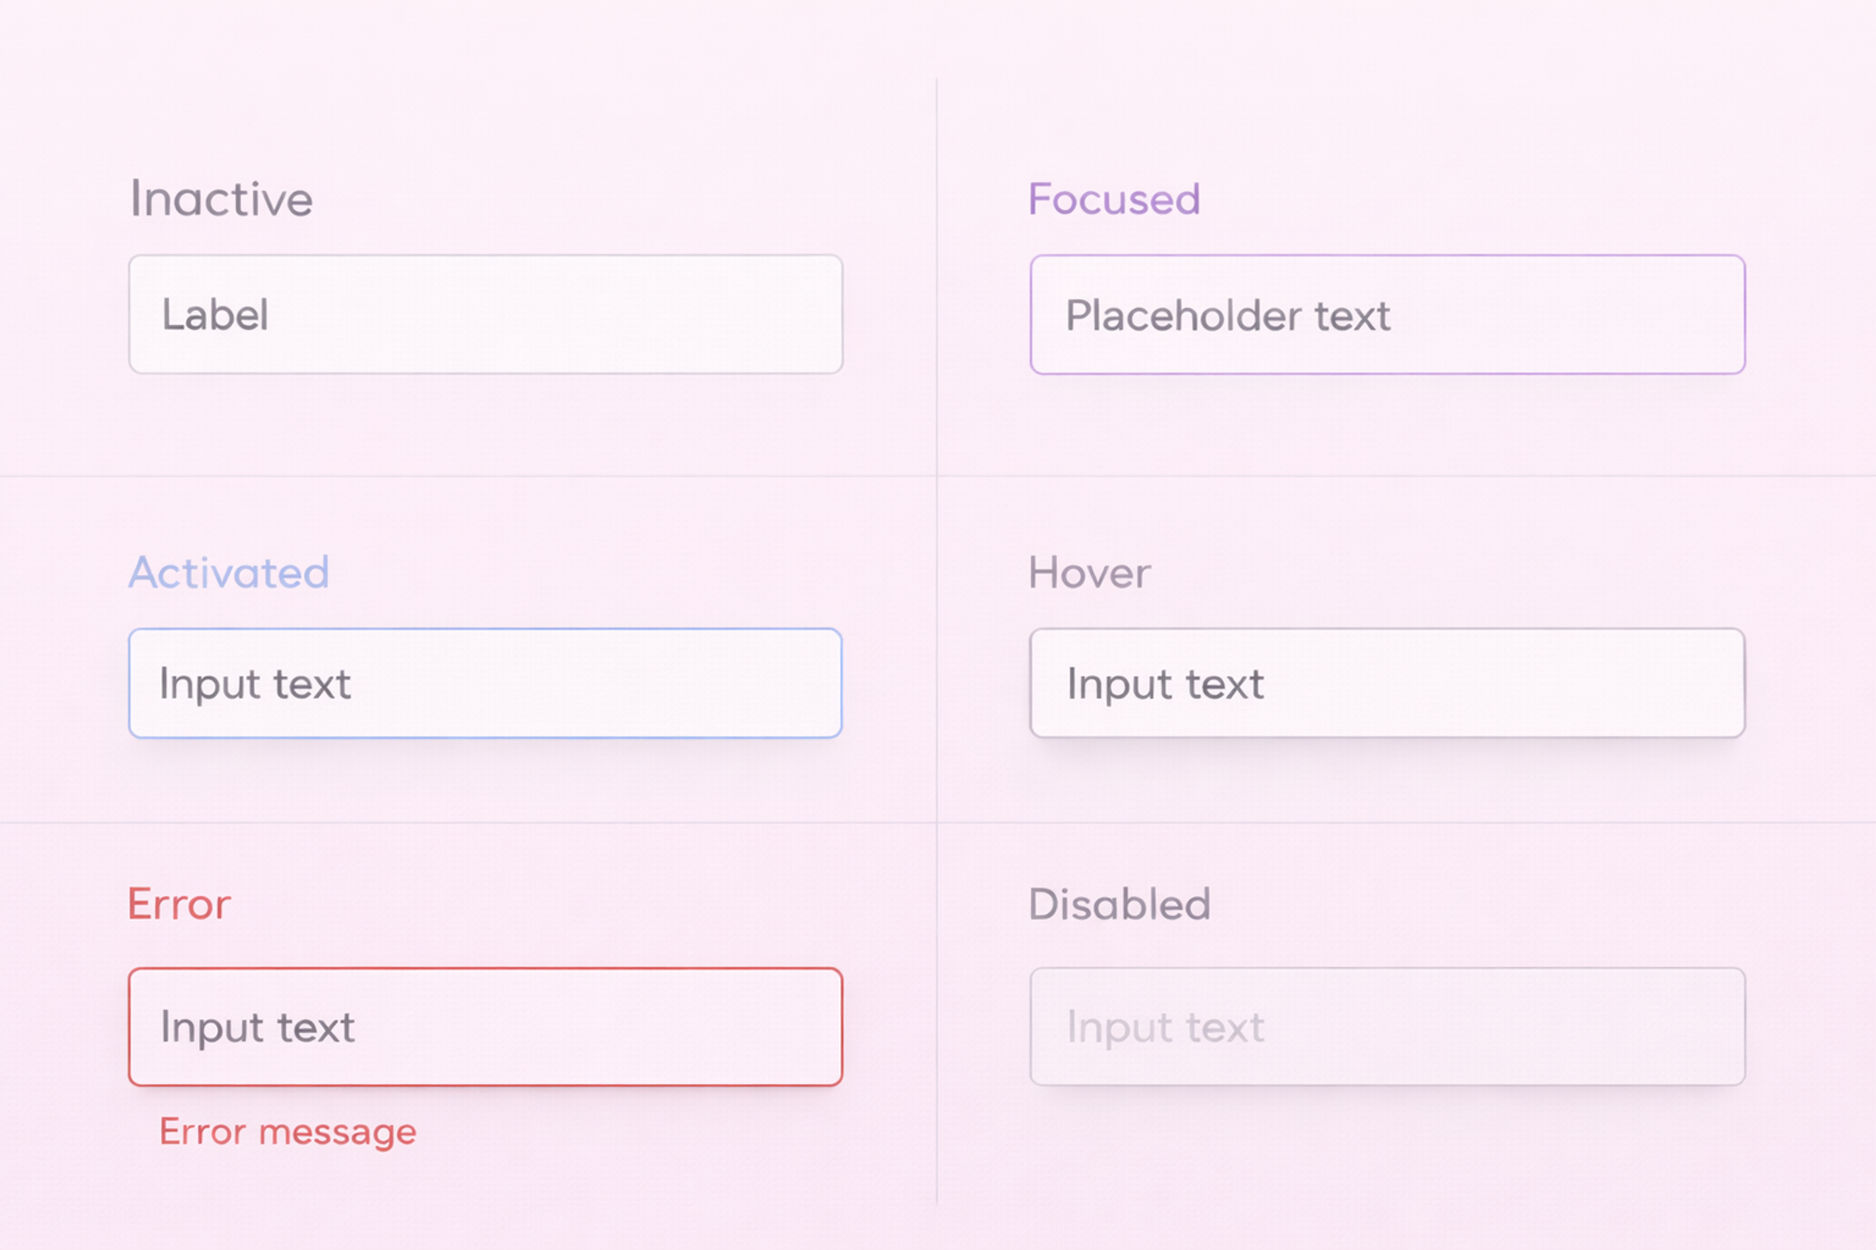Click the Label placeholder inside the Inactive field

pyautogui.click(x=214, y=316)
